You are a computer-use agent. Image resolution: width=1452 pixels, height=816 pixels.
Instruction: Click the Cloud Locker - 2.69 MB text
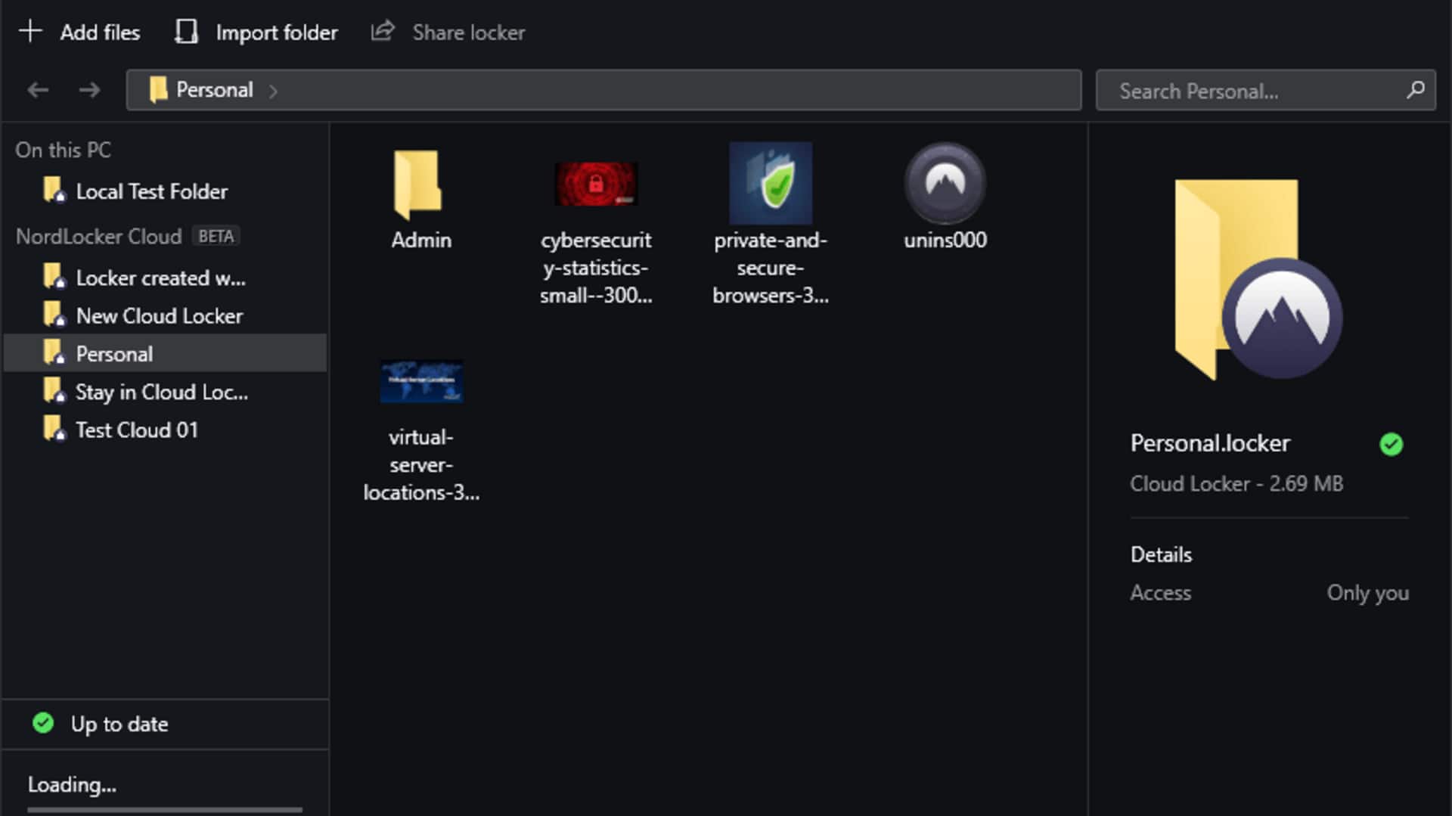[x=1236, y=483]
